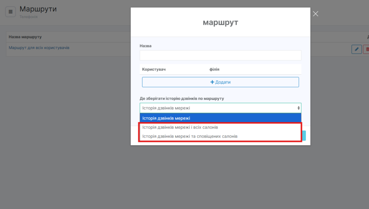Focus the Назва text input field
369x209 pixels.
pos(220,55)
